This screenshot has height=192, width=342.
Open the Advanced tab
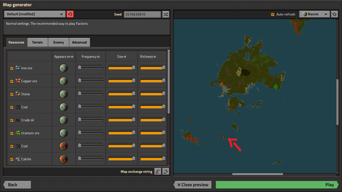(79, 42)
